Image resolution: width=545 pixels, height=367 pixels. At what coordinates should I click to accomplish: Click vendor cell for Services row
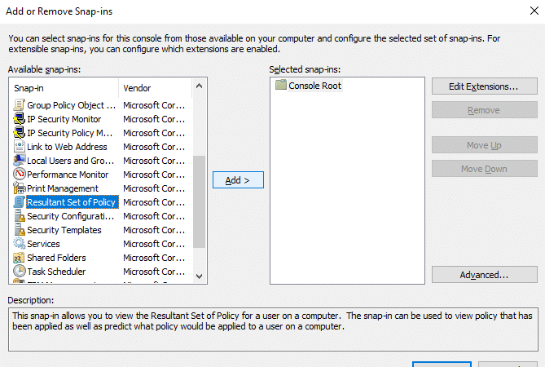tap(154, 244)
